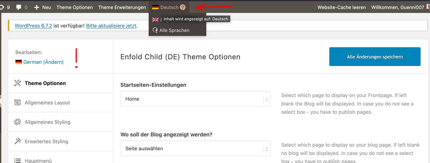Select the Theme Optionen sidebar tab
The width and height of the screenshot is (430, 163).
(x=60, y=83)
